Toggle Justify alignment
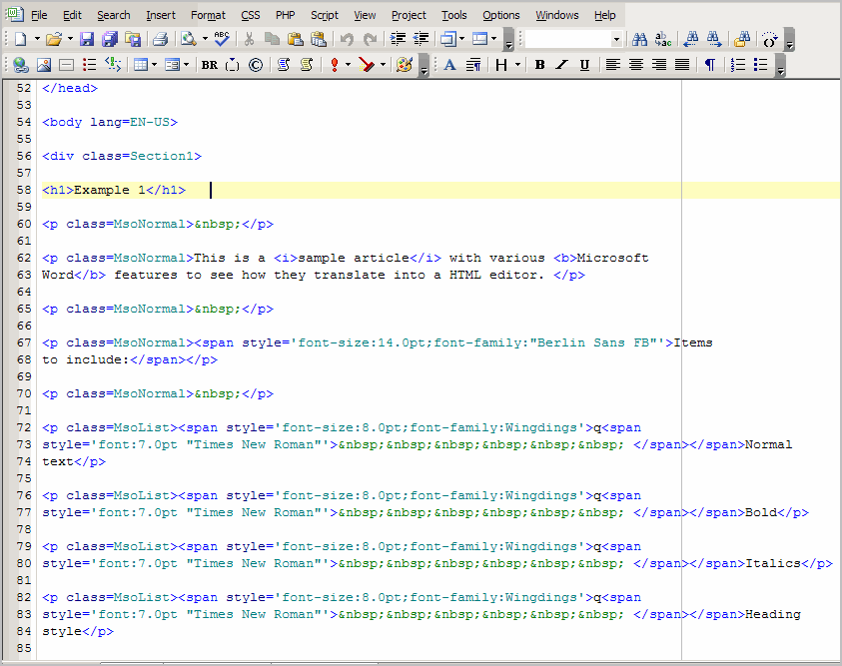This screenshot has width=842, height=666. (682, 65)
